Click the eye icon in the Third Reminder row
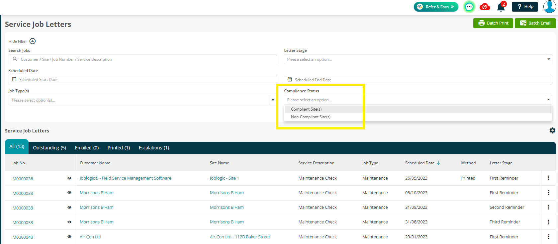 click(69, 222)
